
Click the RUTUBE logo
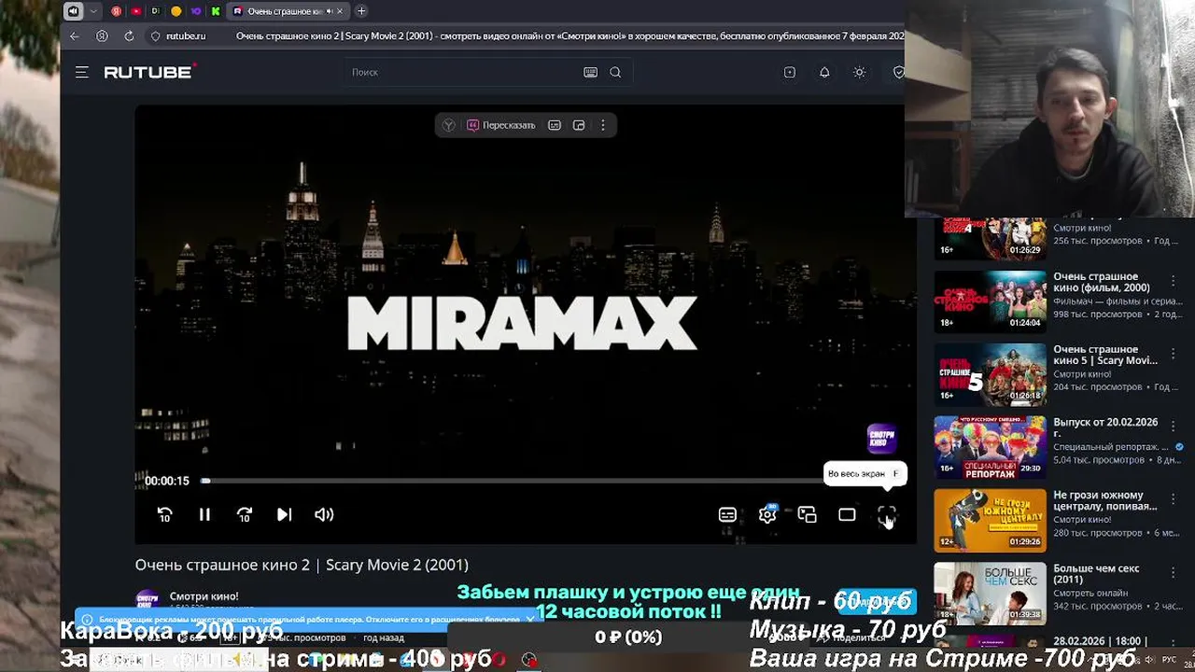click(150, 72)
